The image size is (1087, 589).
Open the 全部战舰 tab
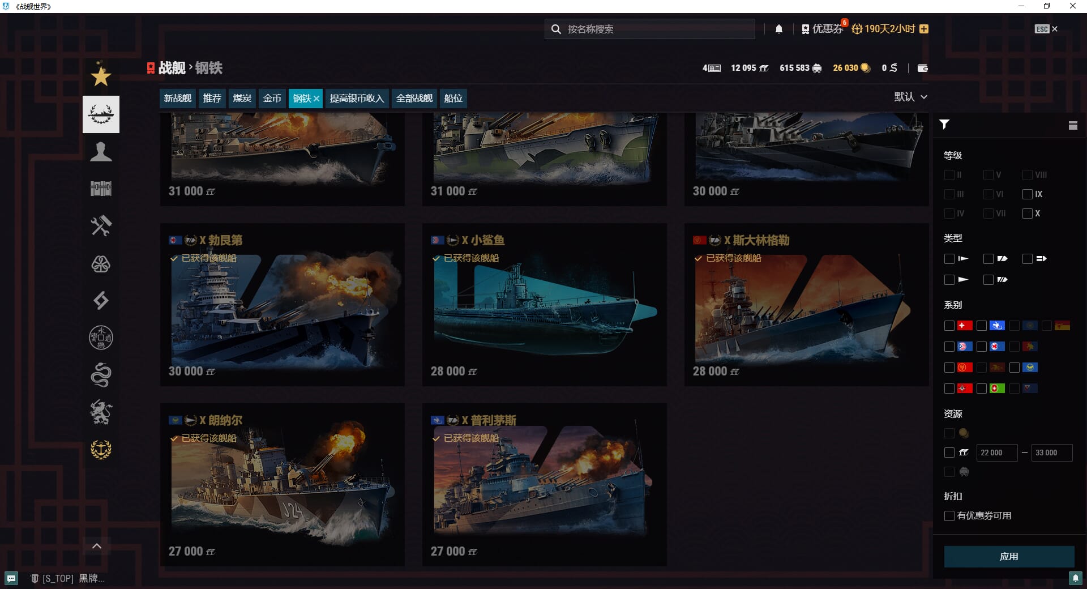point(414,99)
